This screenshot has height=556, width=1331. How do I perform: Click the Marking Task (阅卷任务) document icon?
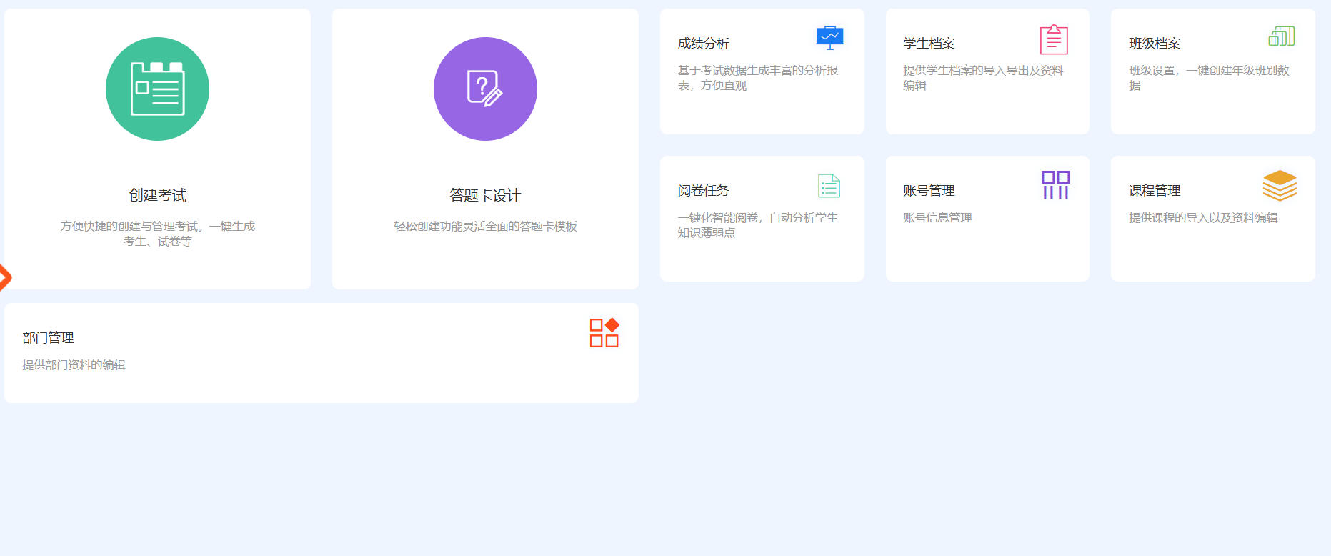tap(829, 186)
